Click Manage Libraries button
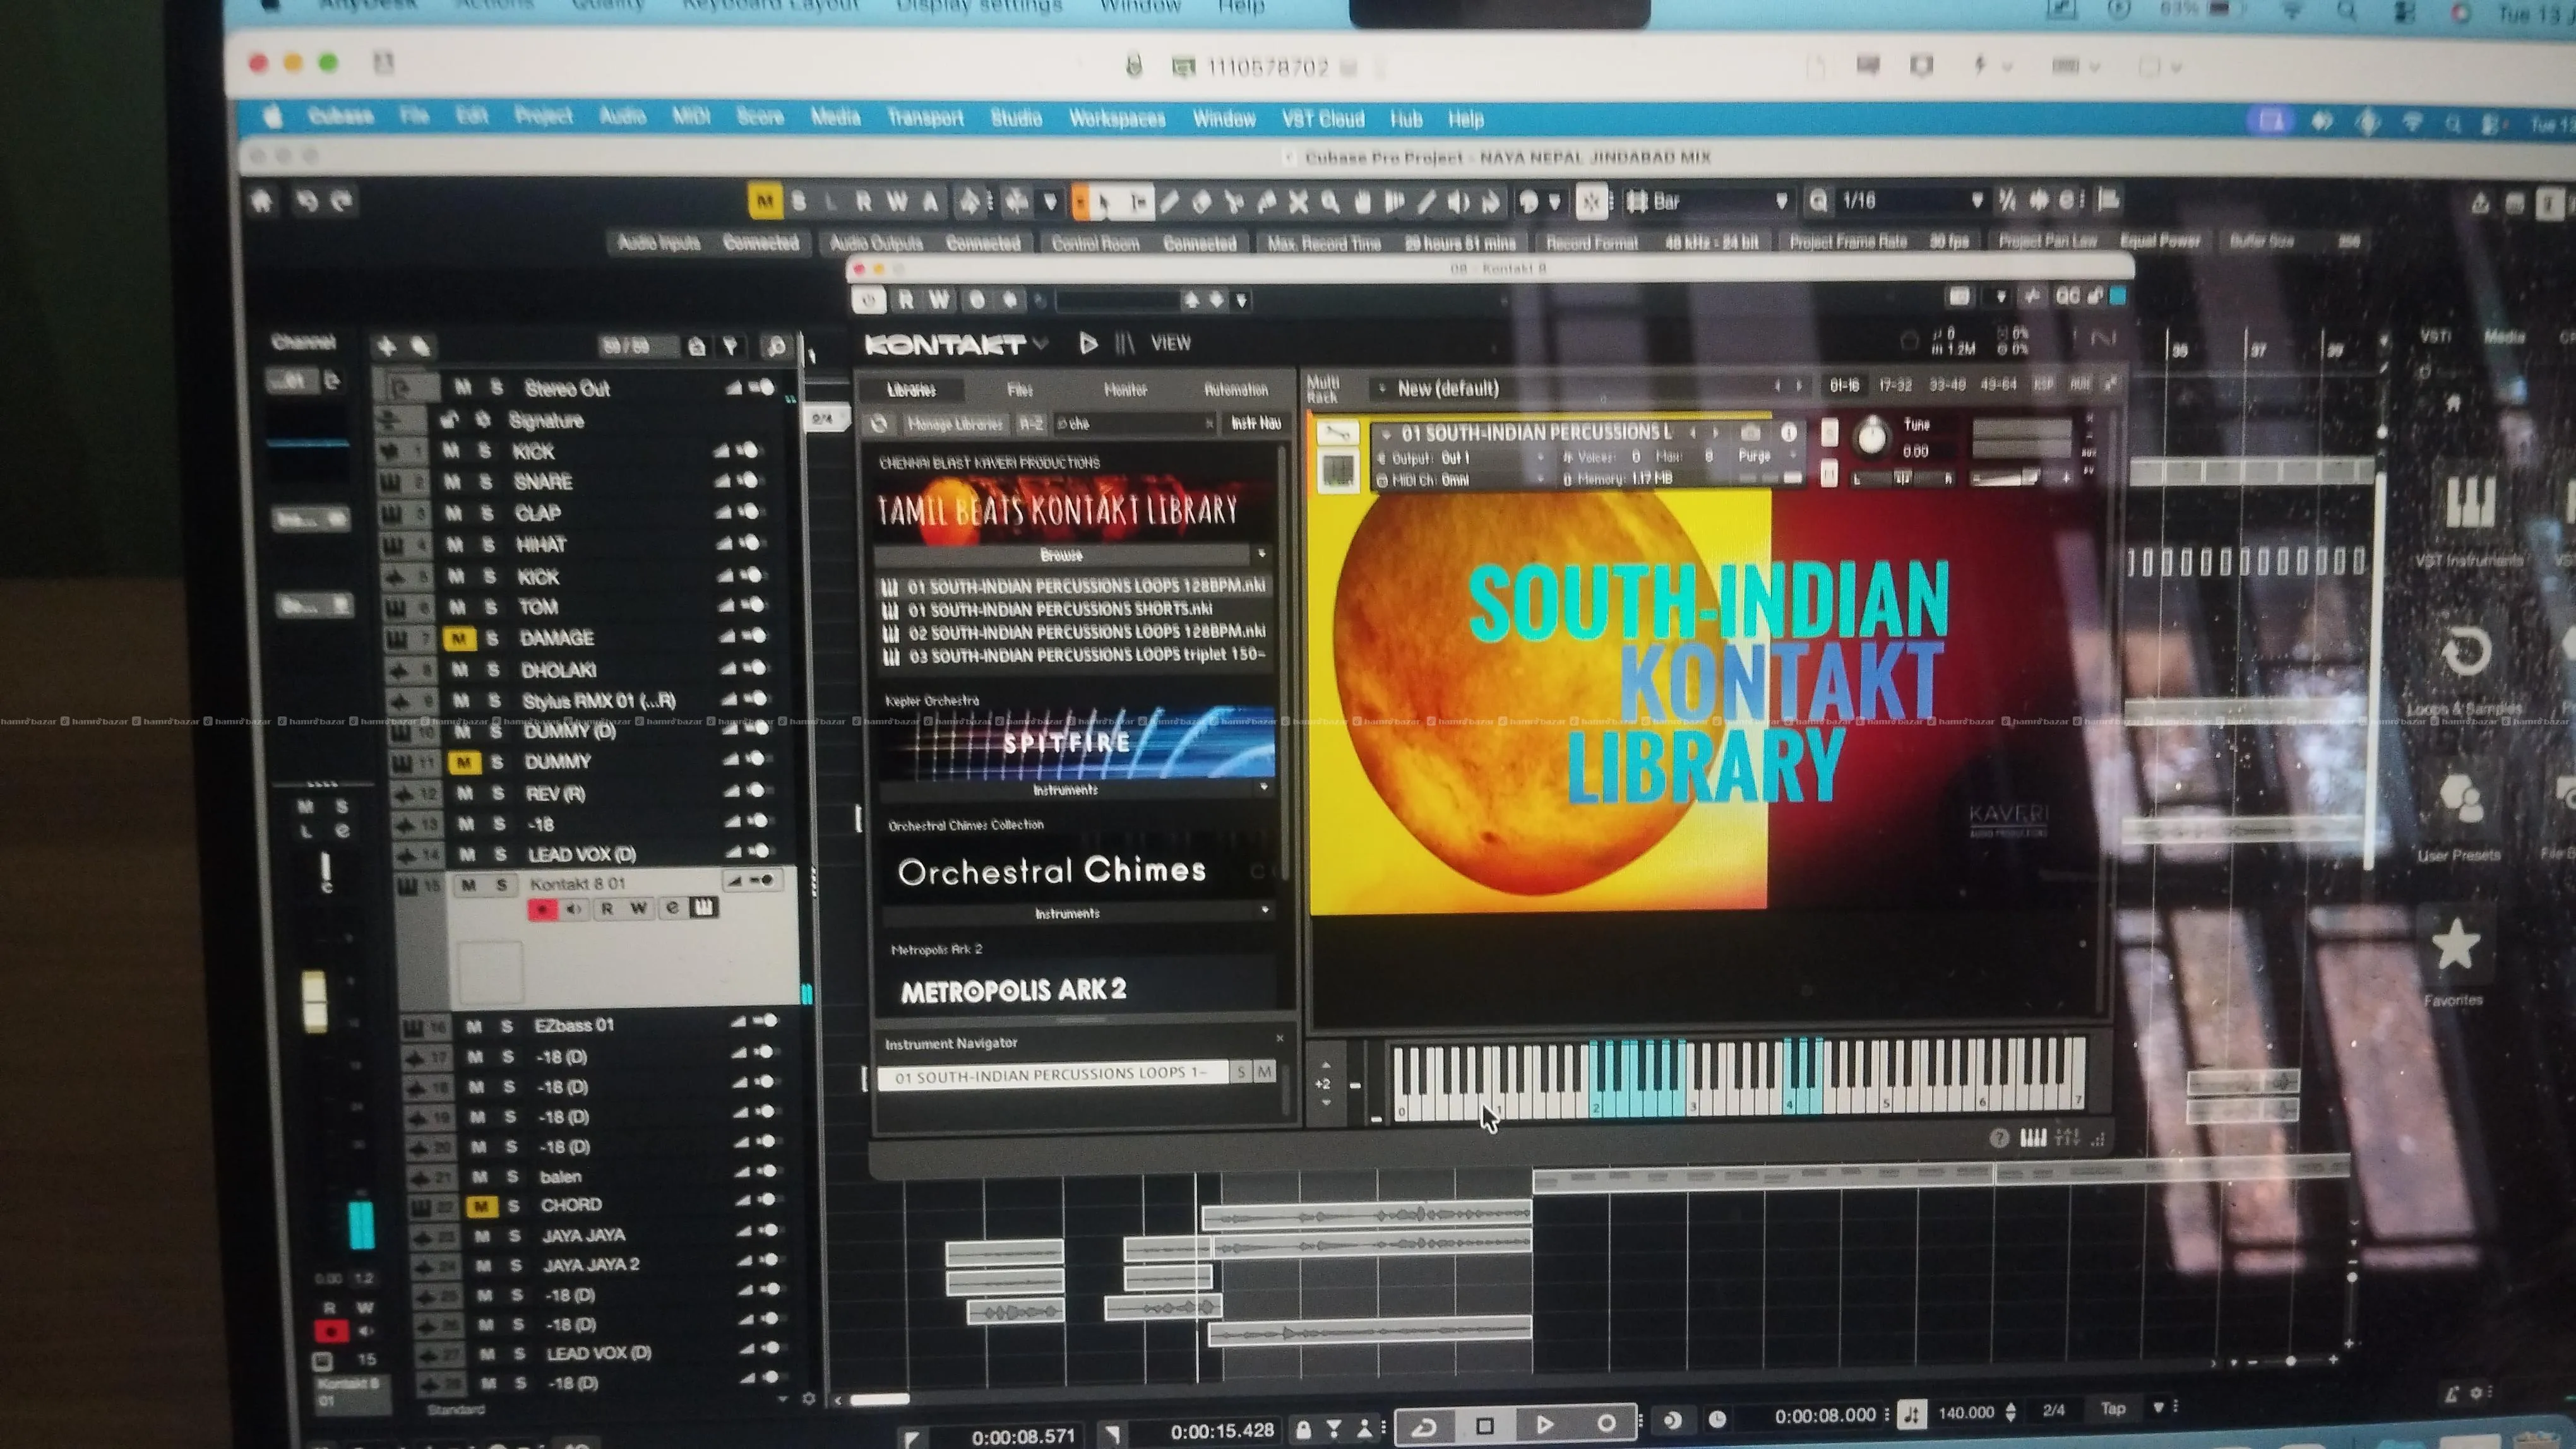The image size is (2576, 1449). click(x=954, y=423)
